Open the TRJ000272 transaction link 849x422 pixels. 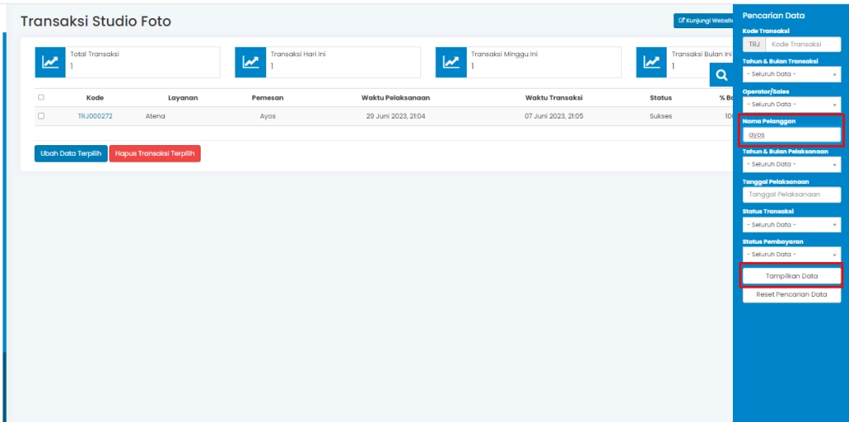click(95, 116)
